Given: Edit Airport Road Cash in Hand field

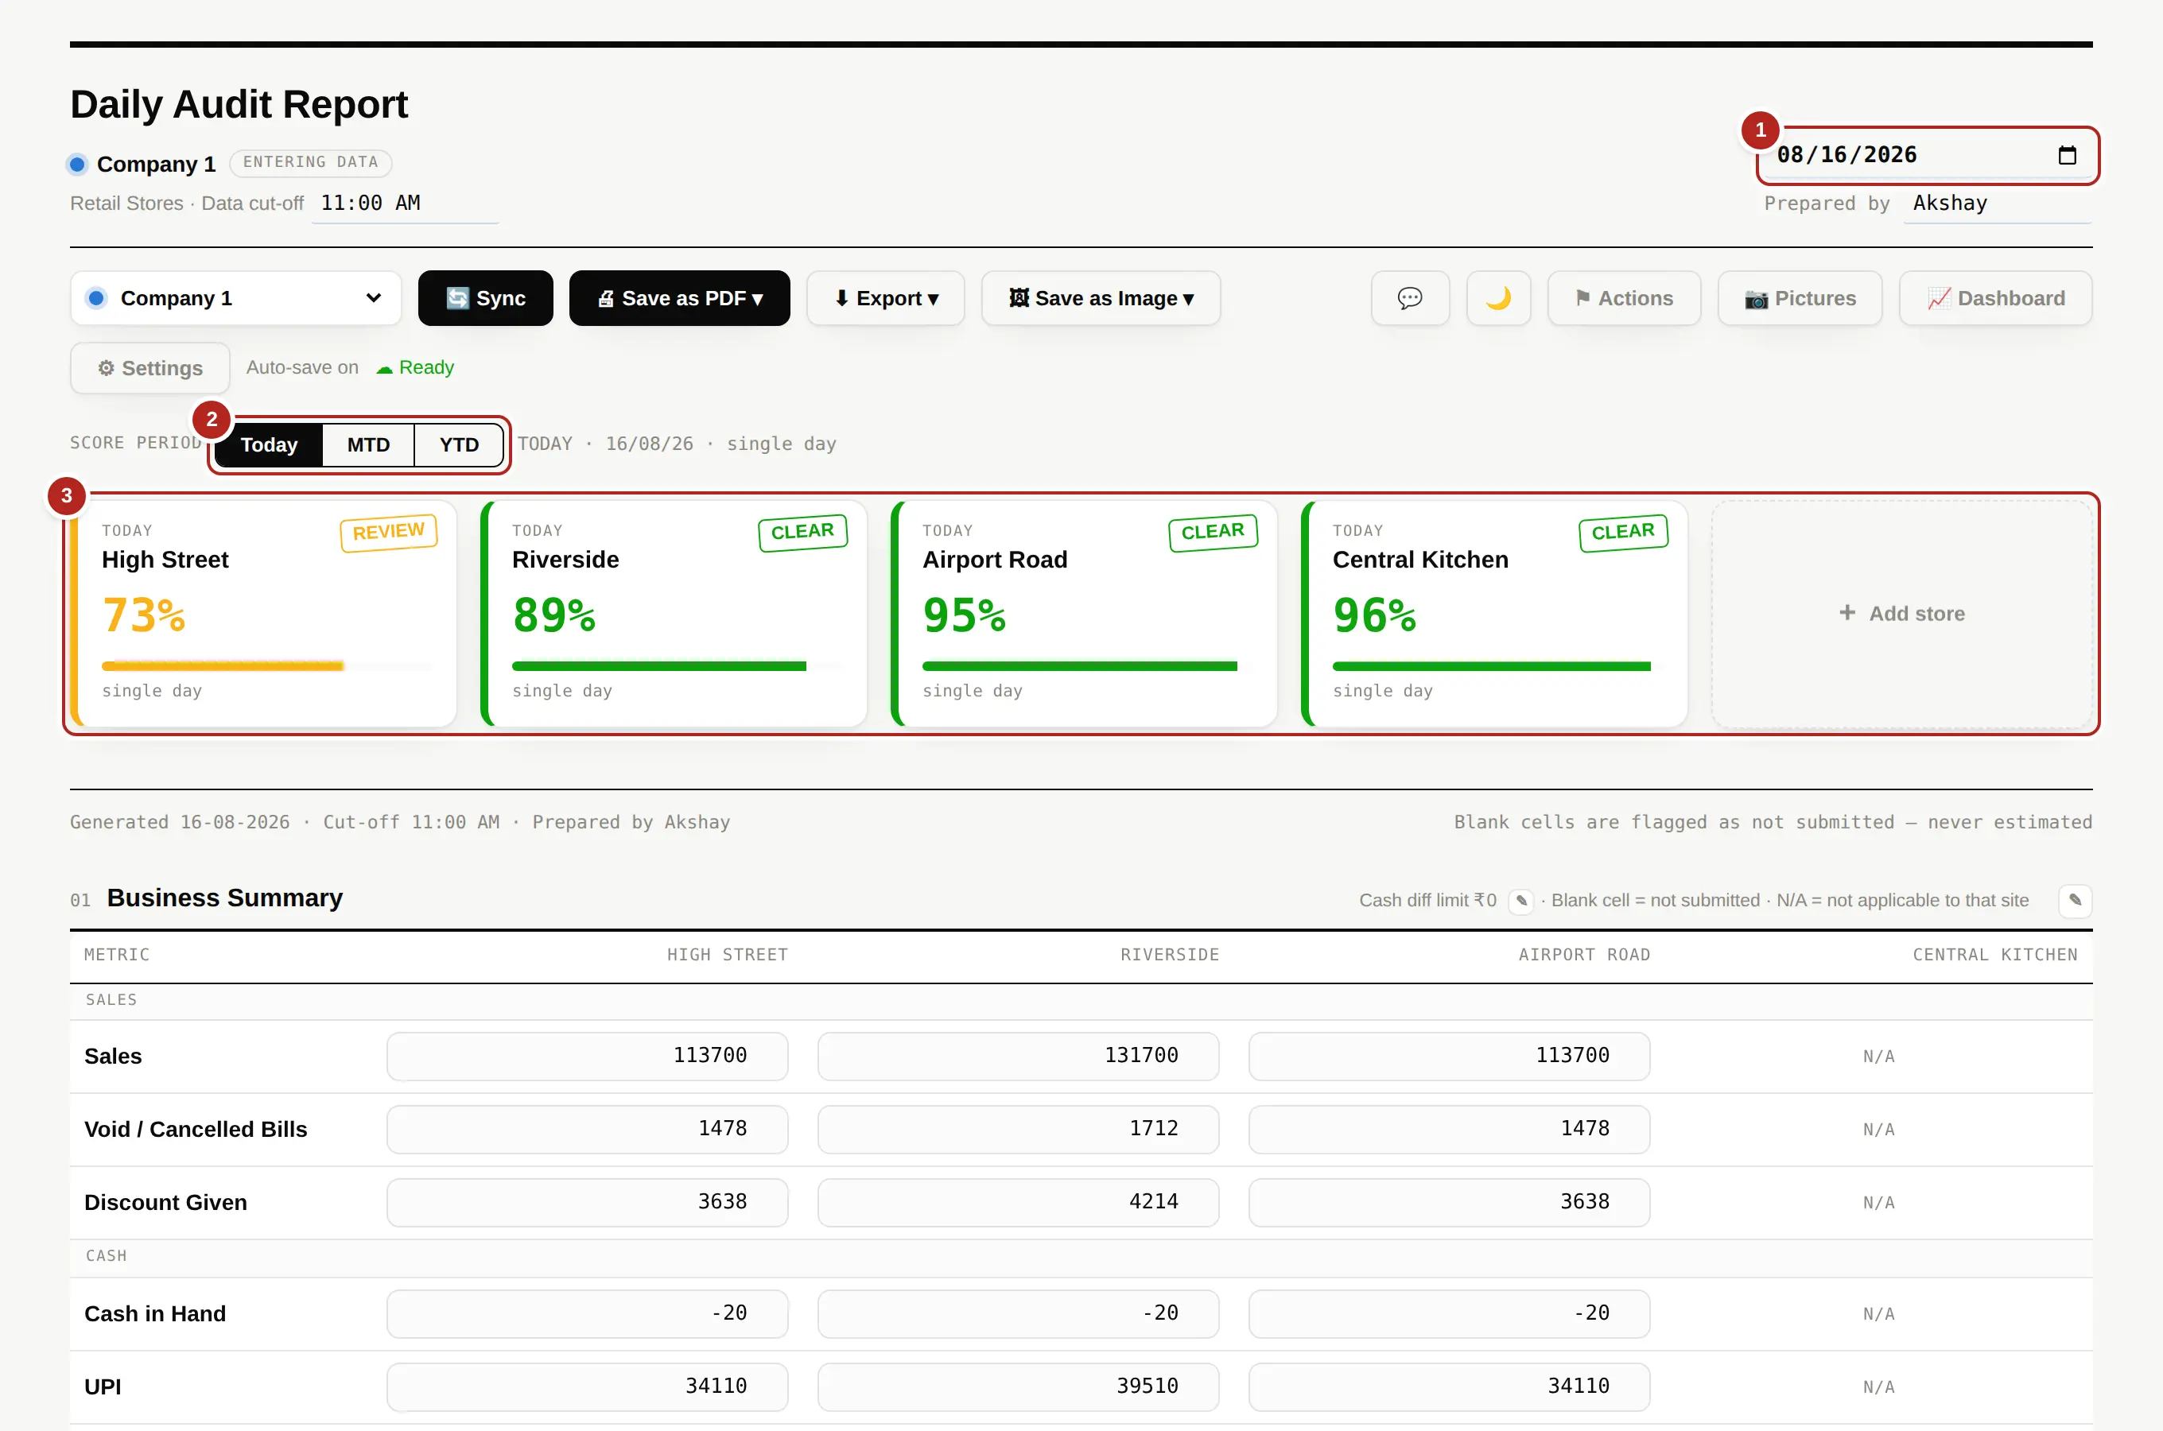Looking at the screenshot, I should click(x=1448, y=1313).
